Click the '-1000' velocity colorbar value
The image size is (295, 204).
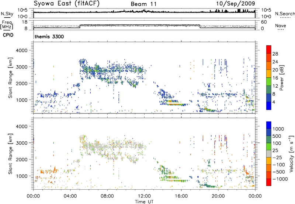pos(280,179)
